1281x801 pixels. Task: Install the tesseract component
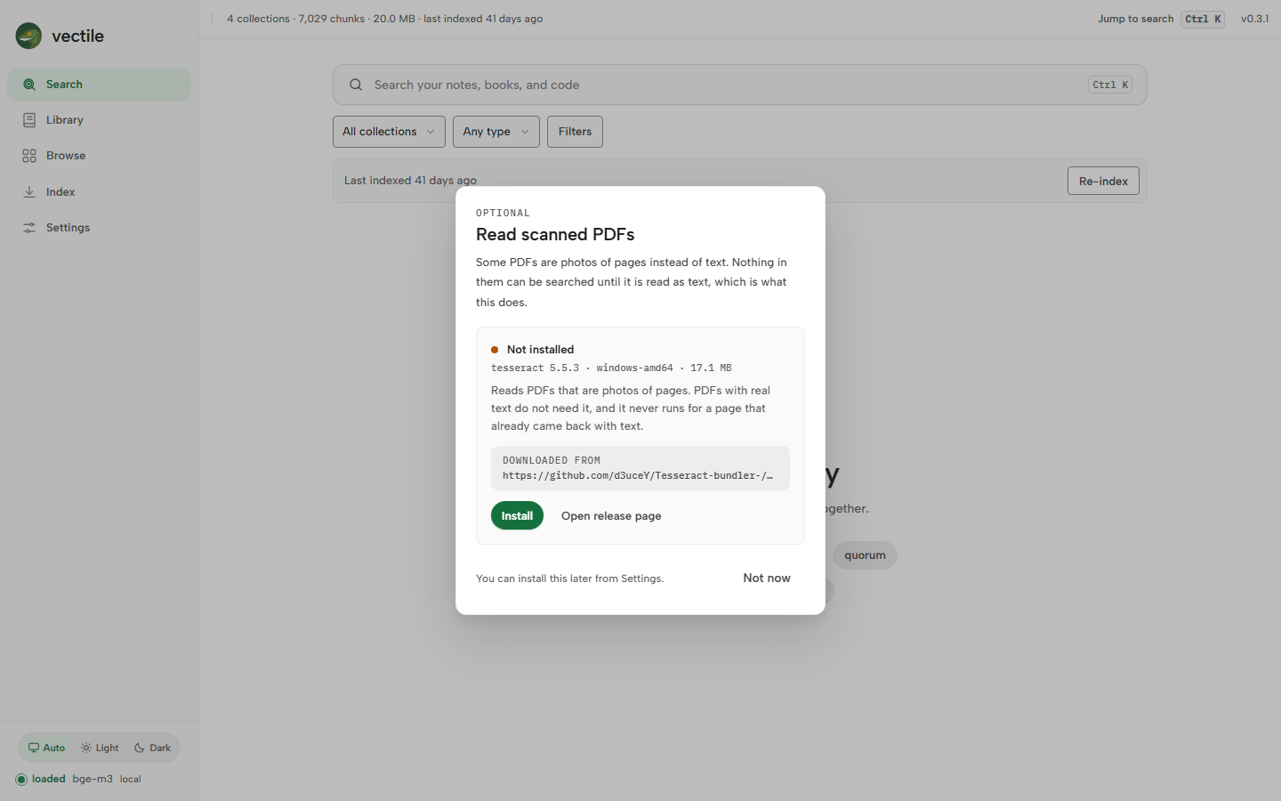coord(517,515)
